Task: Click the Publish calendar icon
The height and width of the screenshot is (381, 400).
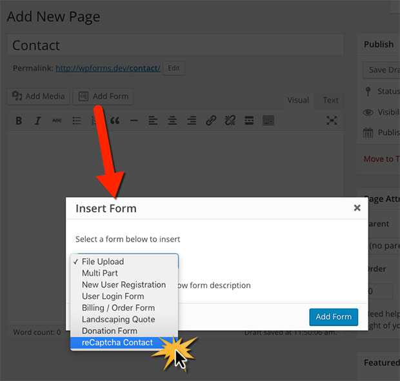Action: (368, 132)
